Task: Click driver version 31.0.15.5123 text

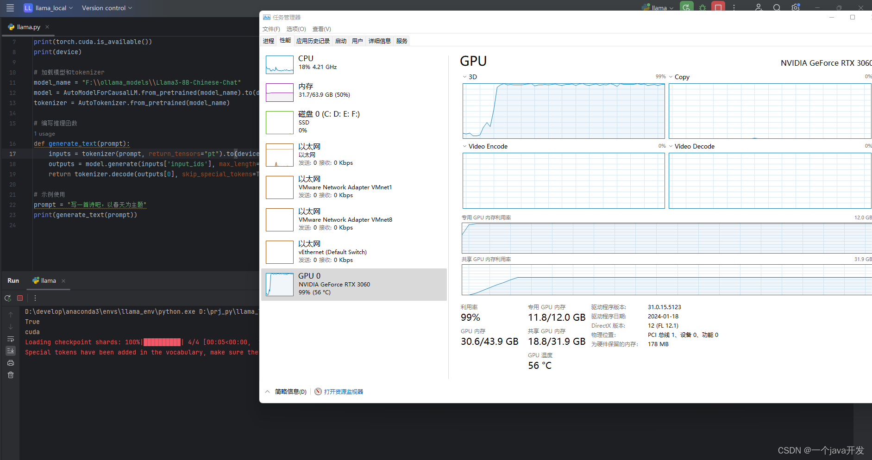Action: [665, 307]
